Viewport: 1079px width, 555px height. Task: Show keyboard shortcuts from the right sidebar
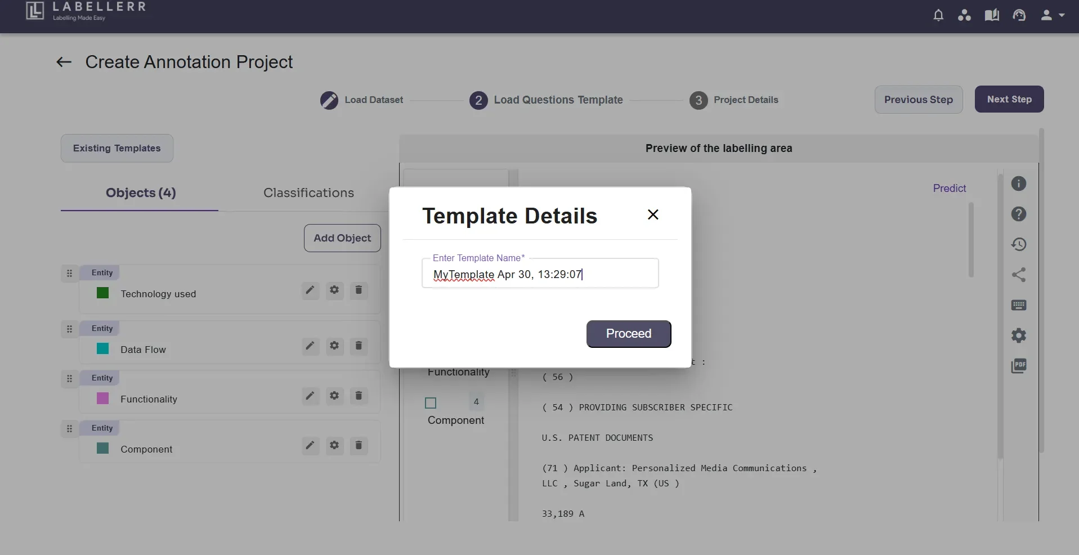[1019, 306]
